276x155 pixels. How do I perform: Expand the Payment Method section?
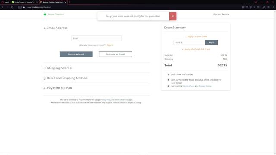coord(58,88)
